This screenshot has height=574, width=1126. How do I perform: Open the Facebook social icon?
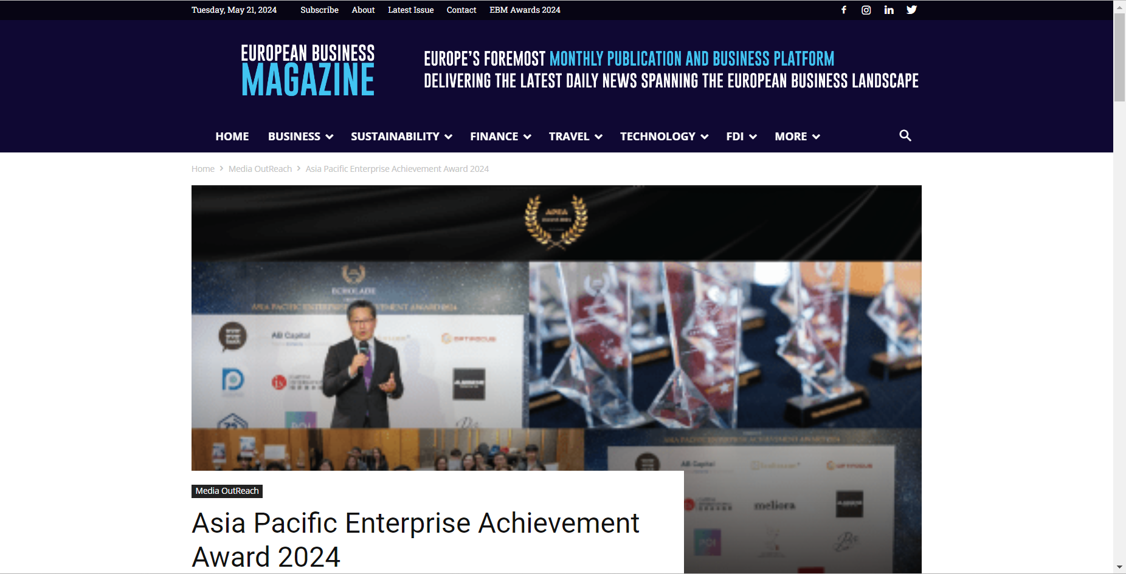(x=844, y=10)
